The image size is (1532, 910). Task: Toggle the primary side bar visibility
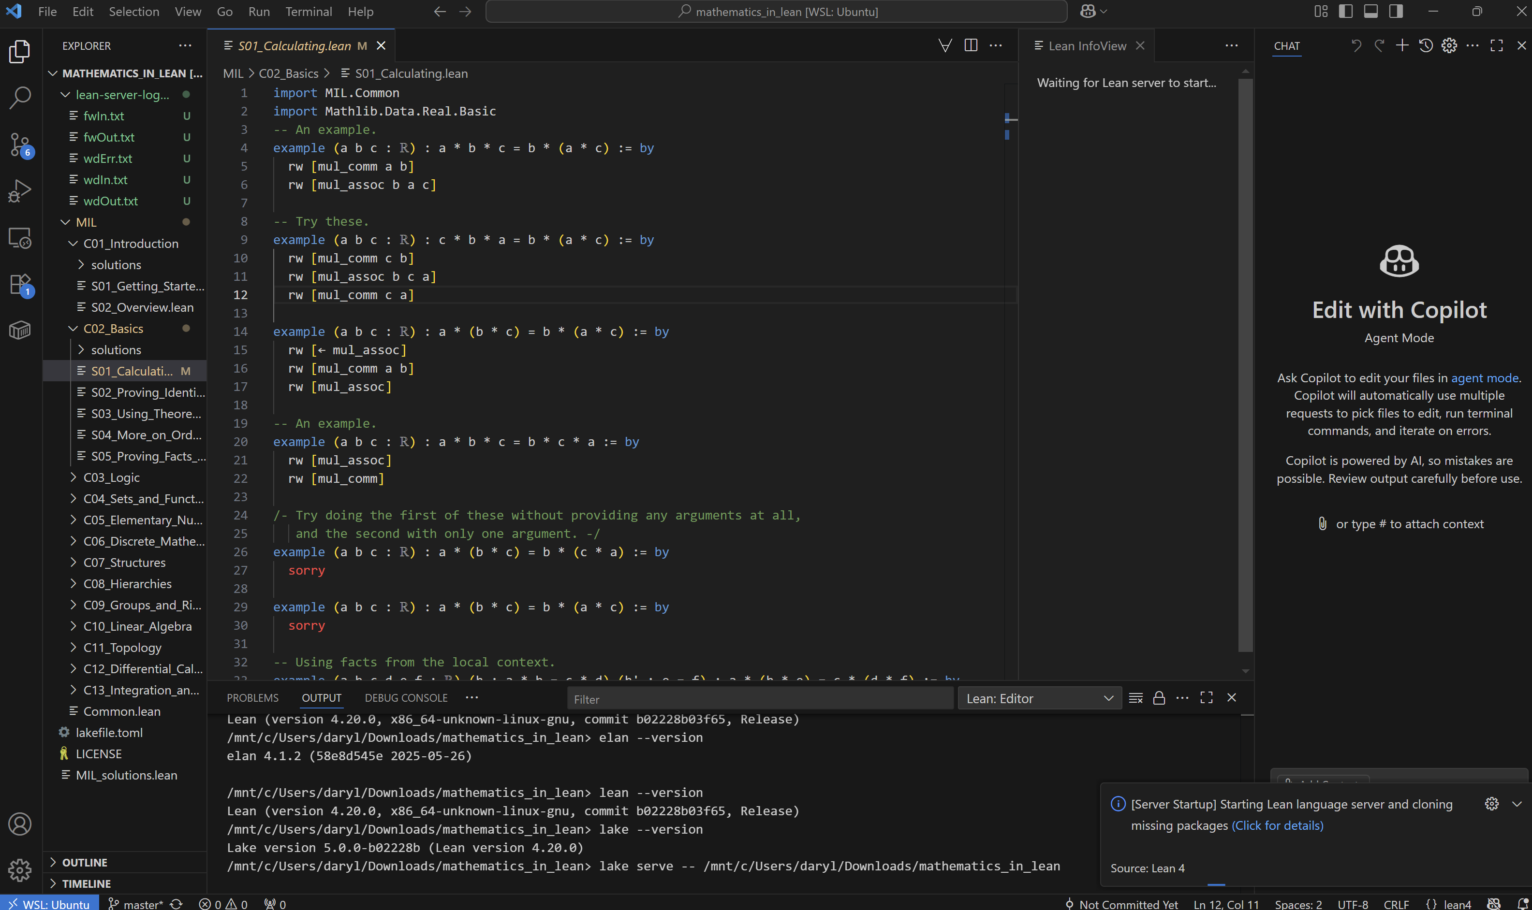(x=1345, y=12)
